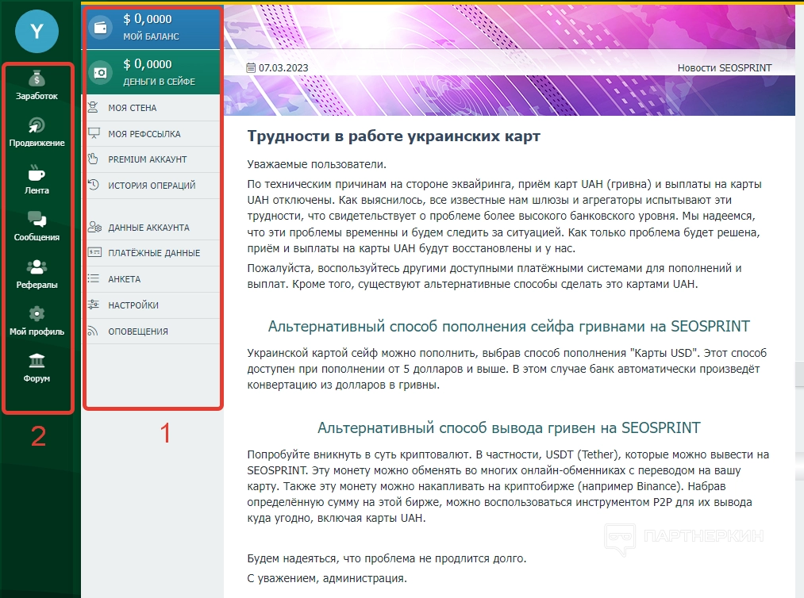Click the История операций clock icon

[x=94, y=185]
